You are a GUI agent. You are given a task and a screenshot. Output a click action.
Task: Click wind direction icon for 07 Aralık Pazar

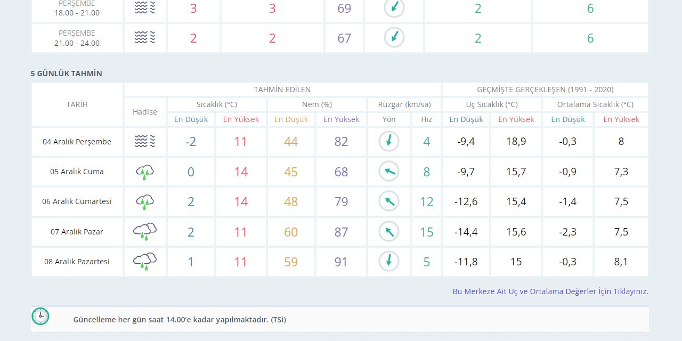point(389,232)
